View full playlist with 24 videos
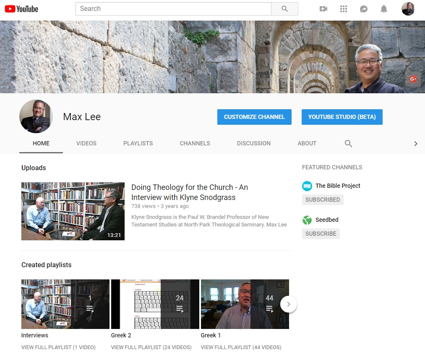The width and height of the screenshot is (425, 355). pos(151,347)
